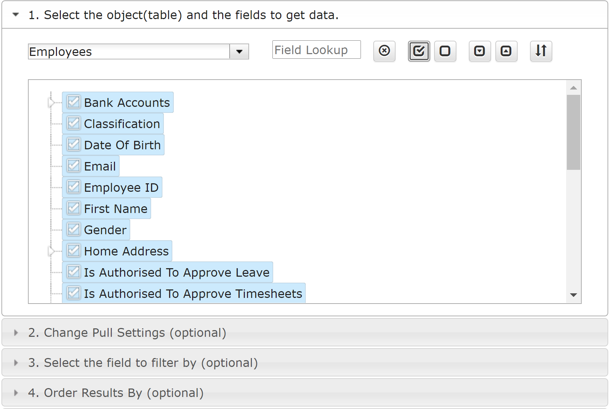
Task: Uncheck the Date Of Birth checkbox
Action: pyautogui.click(x=74, y=145)
